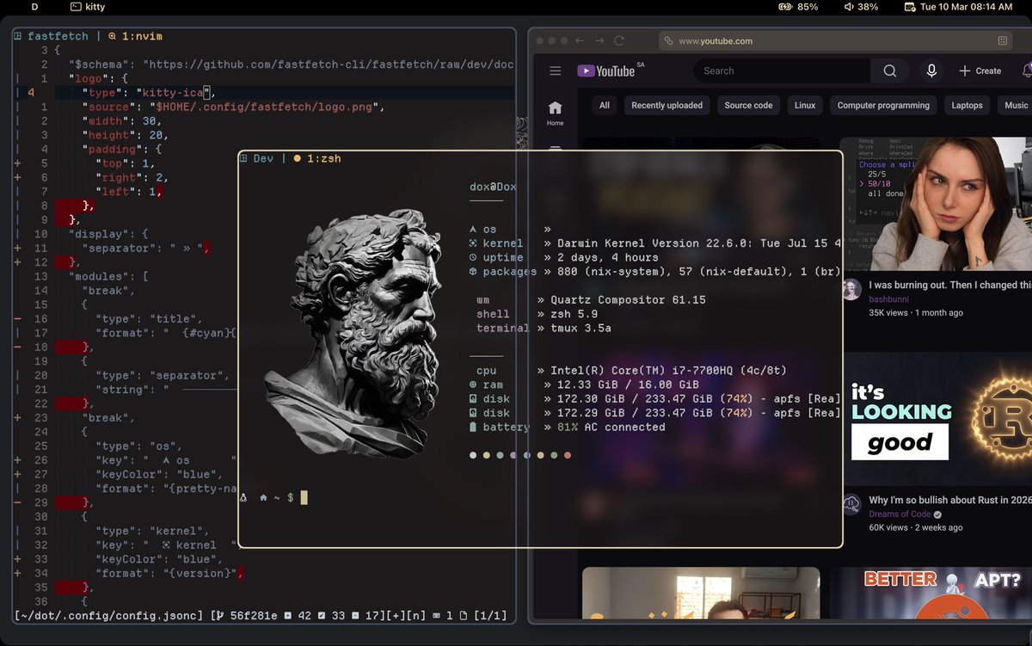Click the link icon in the address bar
Image resolution: width=1032 pixels, height=646 pixels.
[668, 40]
